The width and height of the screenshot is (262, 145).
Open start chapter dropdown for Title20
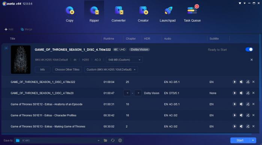coord(127,93)
